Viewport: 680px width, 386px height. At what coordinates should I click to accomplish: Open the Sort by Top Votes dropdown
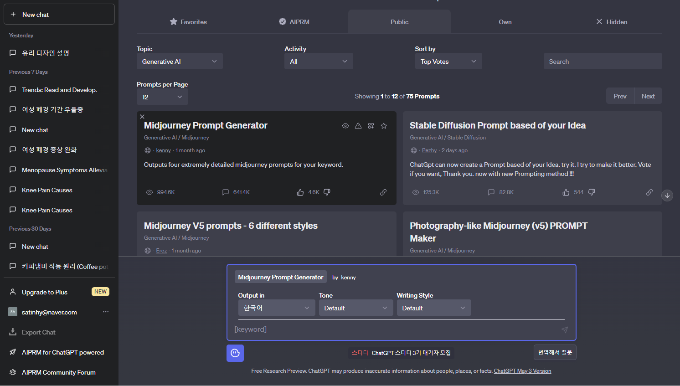point(448,62)
